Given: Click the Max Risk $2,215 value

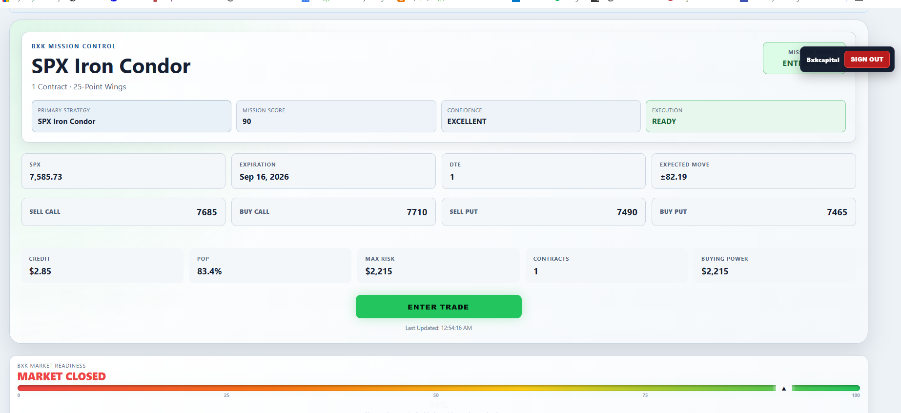Looking at the screenshot, I should [x=379, y=271].
